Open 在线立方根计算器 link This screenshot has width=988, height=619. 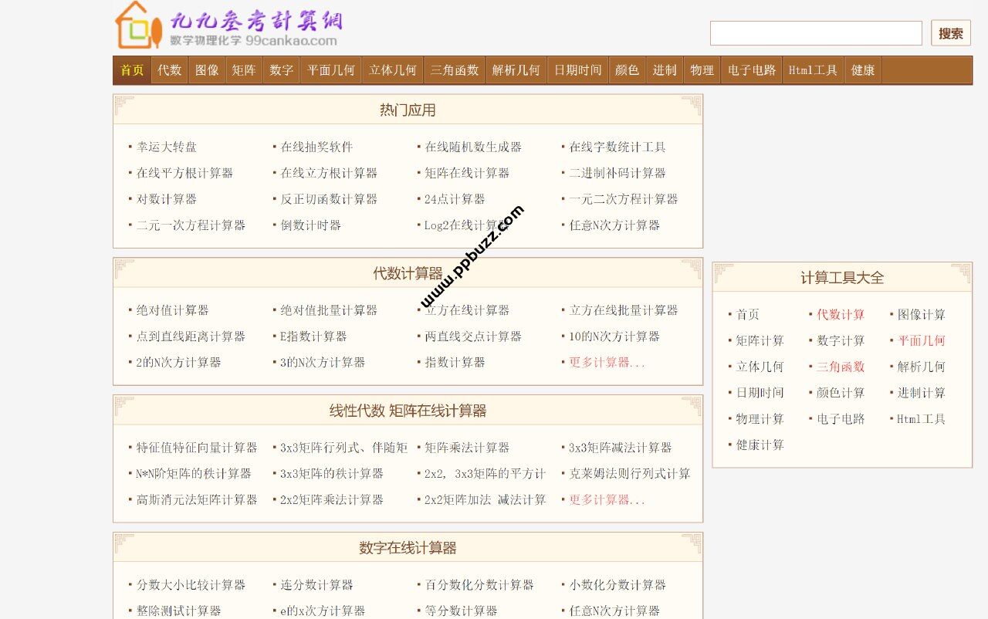pyautogui.click(x=329, y=173)
